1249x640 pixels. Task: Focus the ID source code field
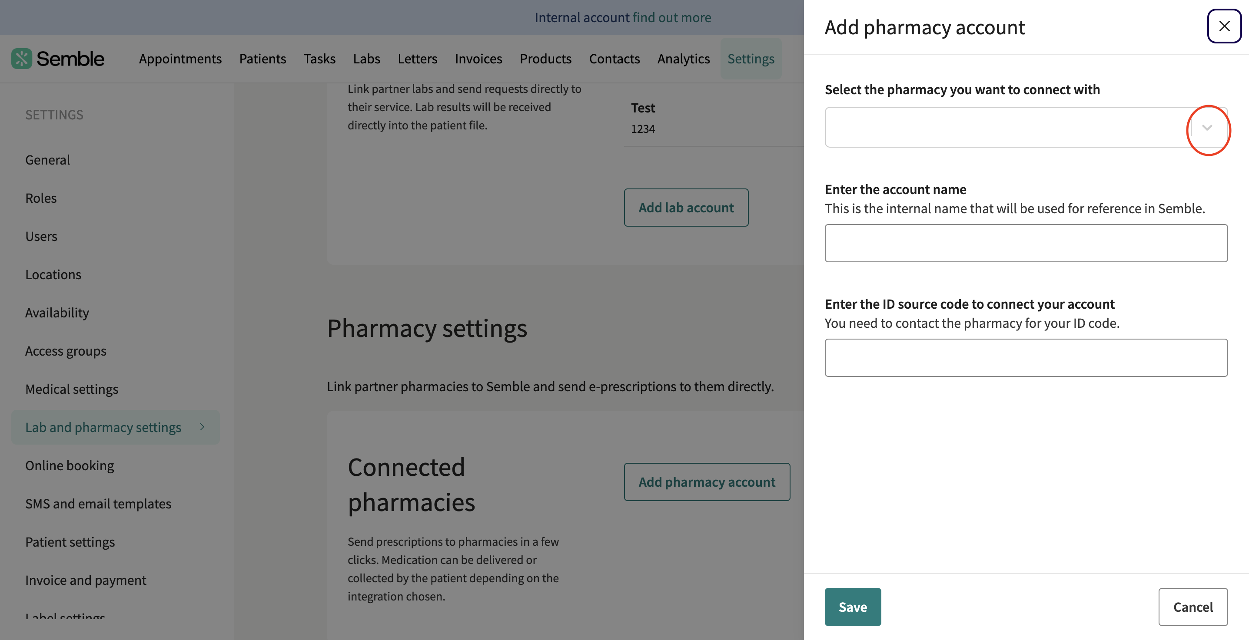pyautogui.click(x=1026, y=357)
